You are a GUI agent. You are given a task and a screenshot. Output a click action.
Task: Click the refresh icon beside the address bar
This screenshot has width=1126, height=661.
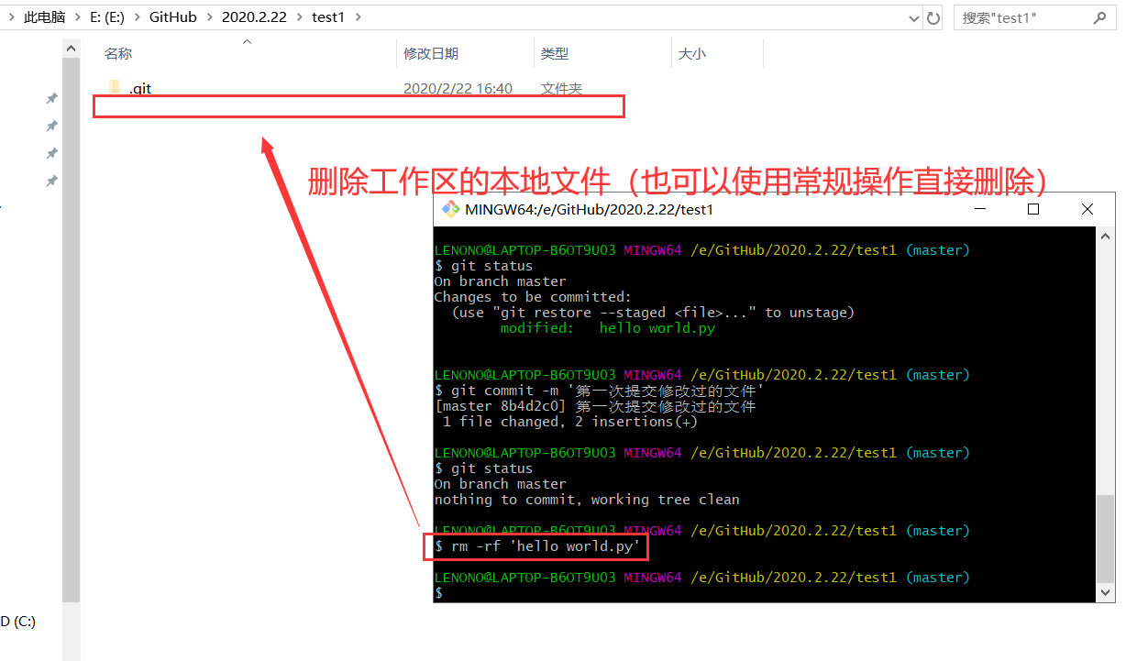point(933,17)
